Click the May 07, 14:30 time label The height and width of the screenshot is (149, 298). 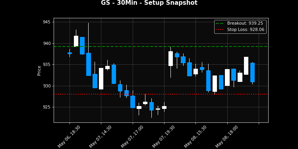[101, 137]
